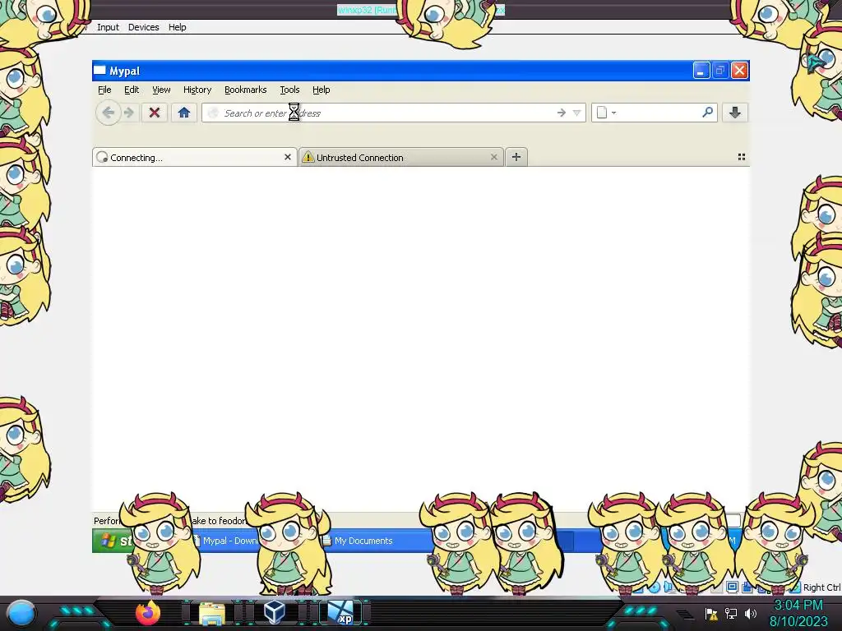Open the Edit menu in Mypal

point(132,90)
